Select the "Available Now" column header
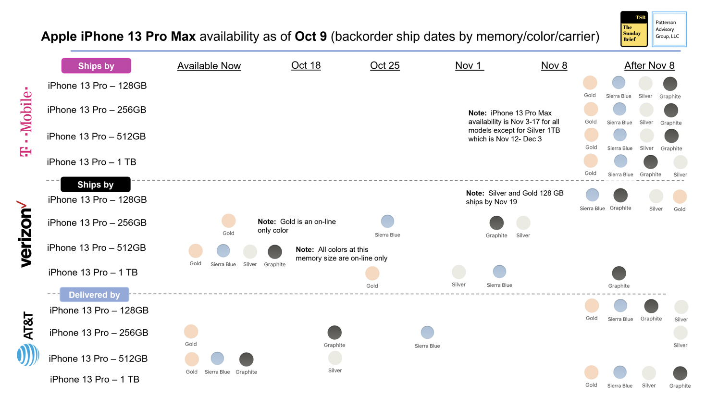The image size is (718, 420). (x=209, y=66)
